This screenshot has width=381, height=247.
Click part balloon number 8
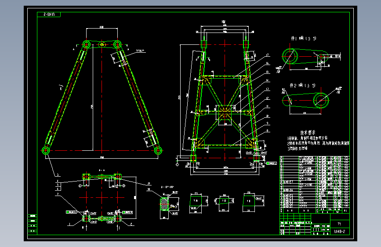[x=267, y=131]
